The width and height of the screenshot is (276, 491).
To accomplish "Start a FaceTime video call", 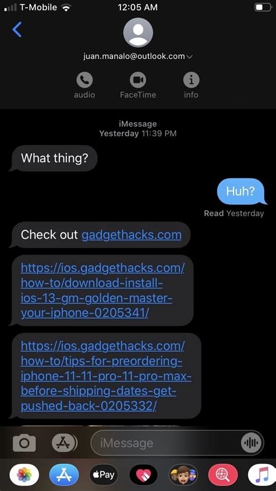I will [x=138, y=80].
